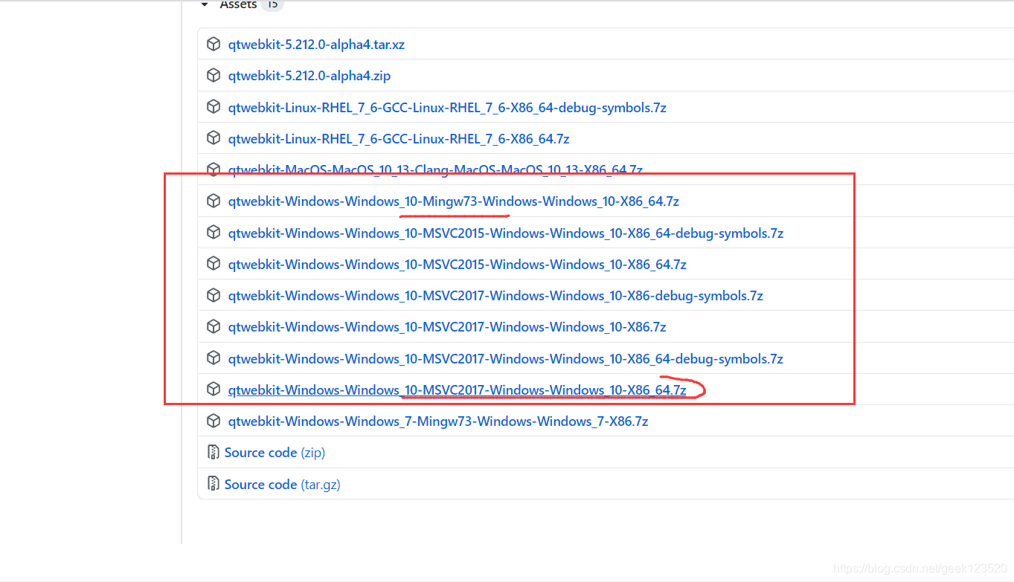Click package icon beside MSVC2017 X86_64-debug-symbols.7z
Viewport: 1014px width, 582px height.
tap(214, 358)
